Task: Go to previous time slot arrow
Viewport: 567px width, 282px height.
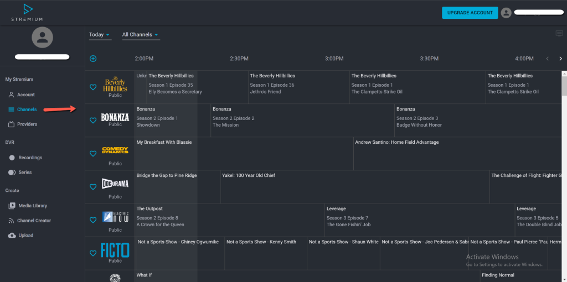Action: (x=547, y=59)
